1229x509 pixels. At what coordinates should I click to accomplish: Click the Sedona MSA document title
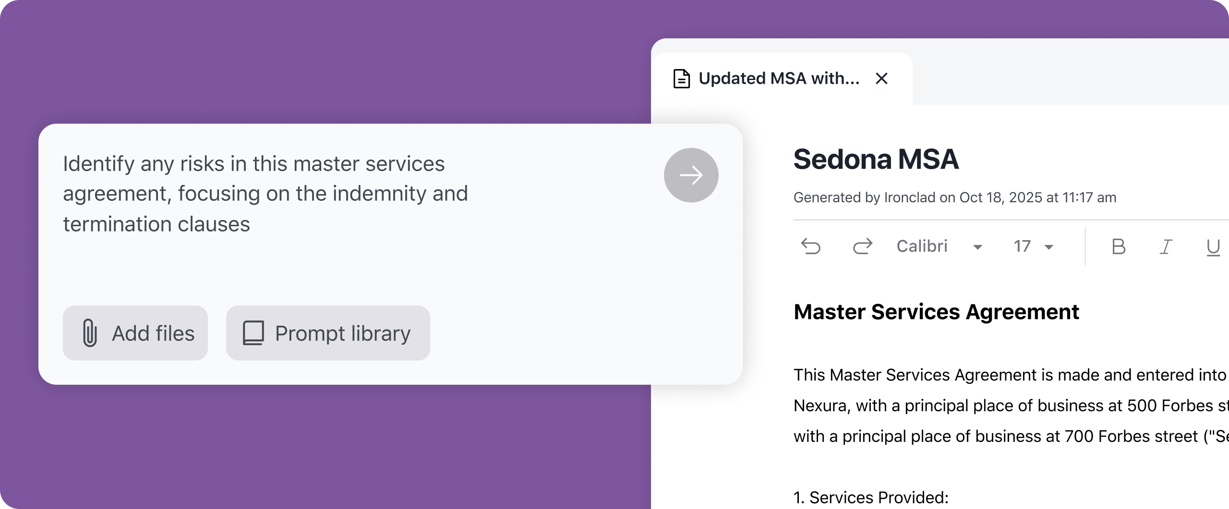click(x=876, y=160)
